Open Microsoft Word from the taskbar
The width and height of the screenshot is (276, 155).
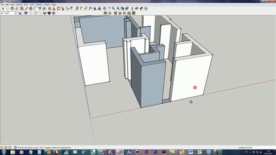191,152
